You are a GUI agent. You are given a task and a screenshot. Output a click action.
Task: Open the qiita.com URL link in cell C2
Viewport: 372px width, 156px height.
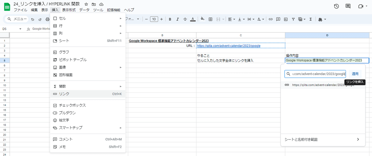coord(229,46)
